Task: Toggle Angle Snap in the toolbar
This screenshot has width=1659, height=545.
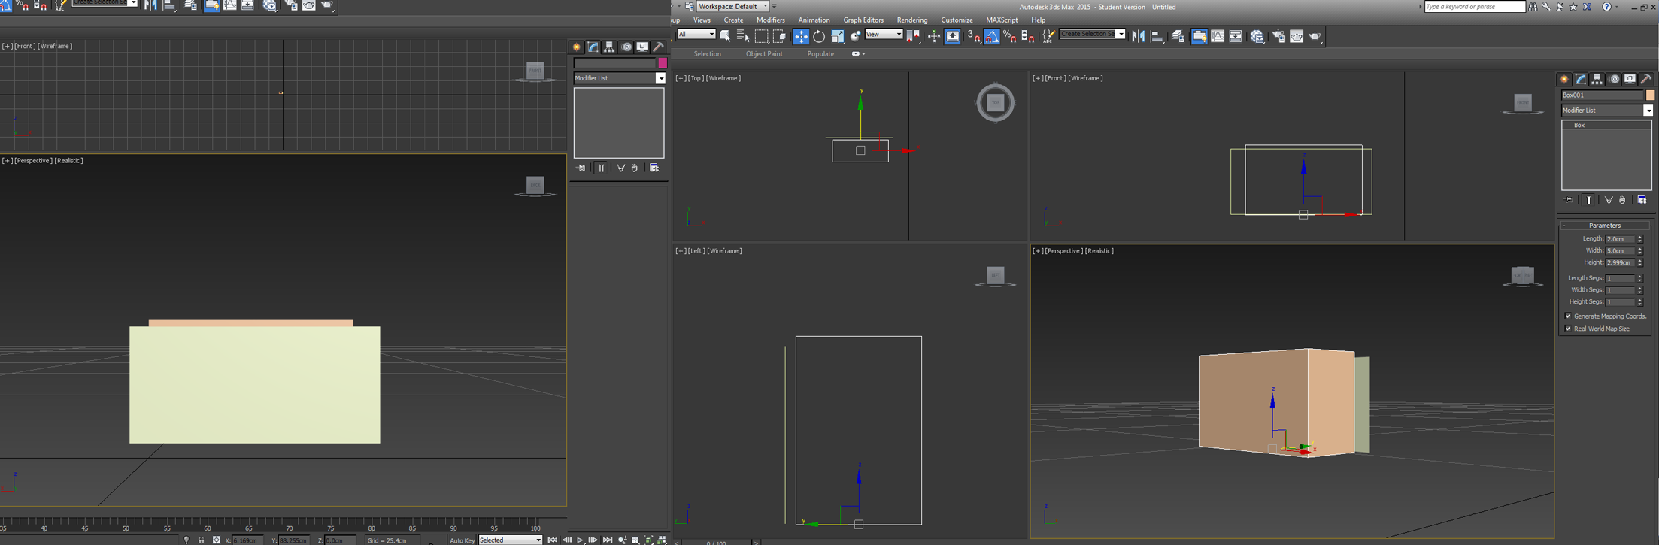Action: point(992,36)
